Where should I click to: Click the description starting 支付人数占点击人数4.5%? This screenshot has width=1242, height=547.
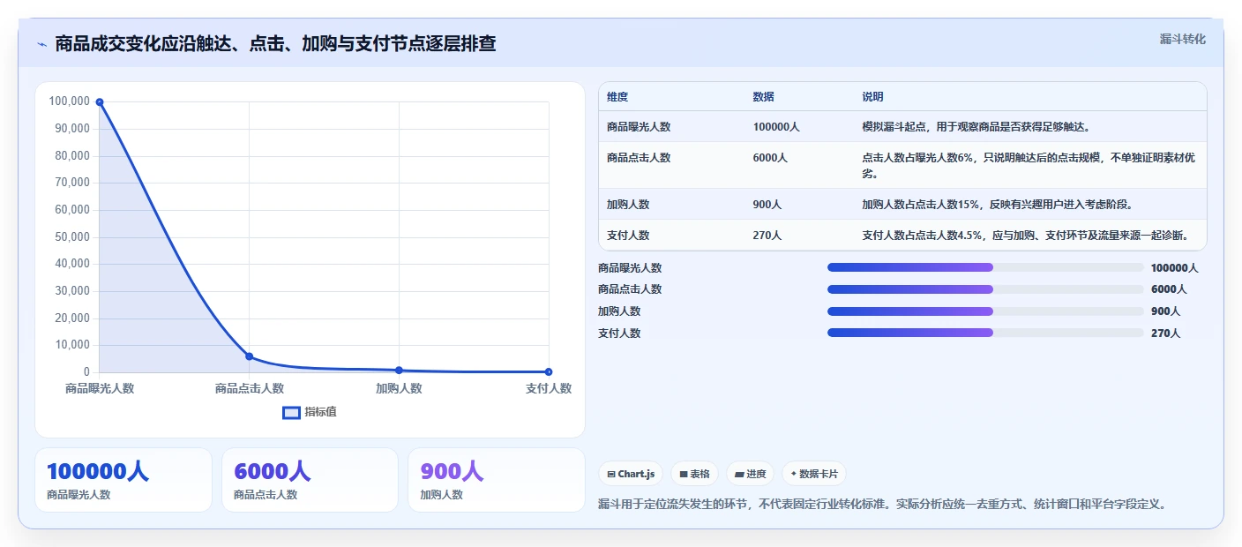pyautogui.click(x=1026, y=236)
